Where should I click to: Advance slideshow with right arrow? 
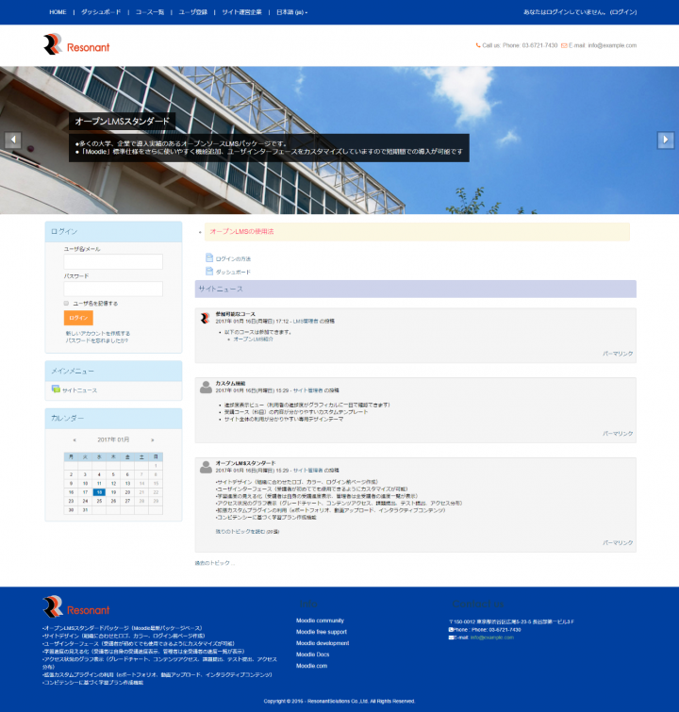point(665,140)
